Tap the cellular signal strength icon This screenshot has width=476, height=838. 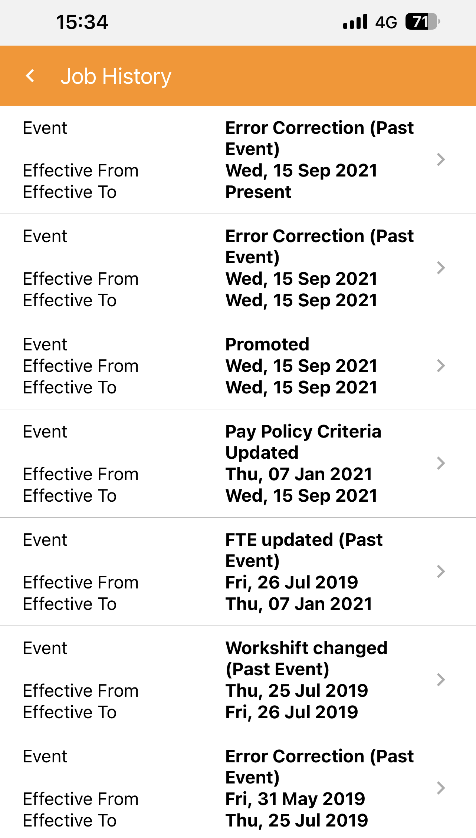tap(355, 22)
